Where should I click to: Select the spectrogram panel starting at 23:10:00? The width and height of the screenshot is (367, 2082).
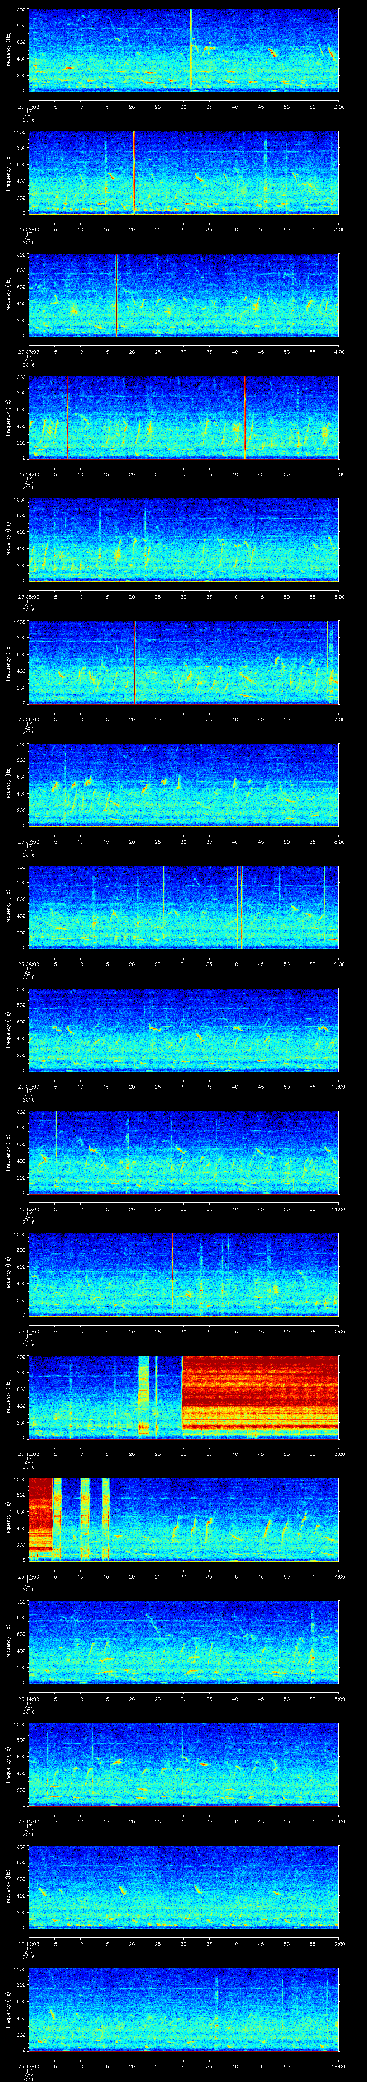click(x=183, y=1152)
